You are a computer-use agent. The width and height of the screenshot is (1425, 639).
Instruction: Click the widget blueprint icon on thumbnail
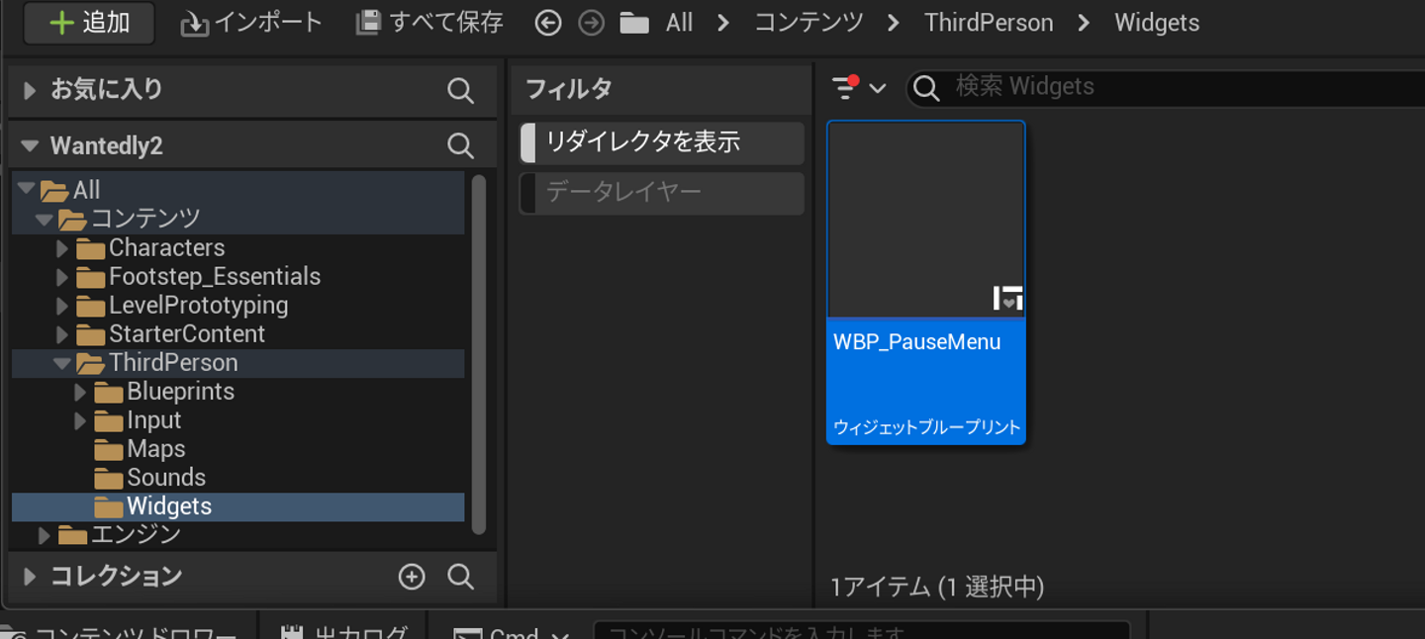pyautogui.click(x=1007, y=297)
